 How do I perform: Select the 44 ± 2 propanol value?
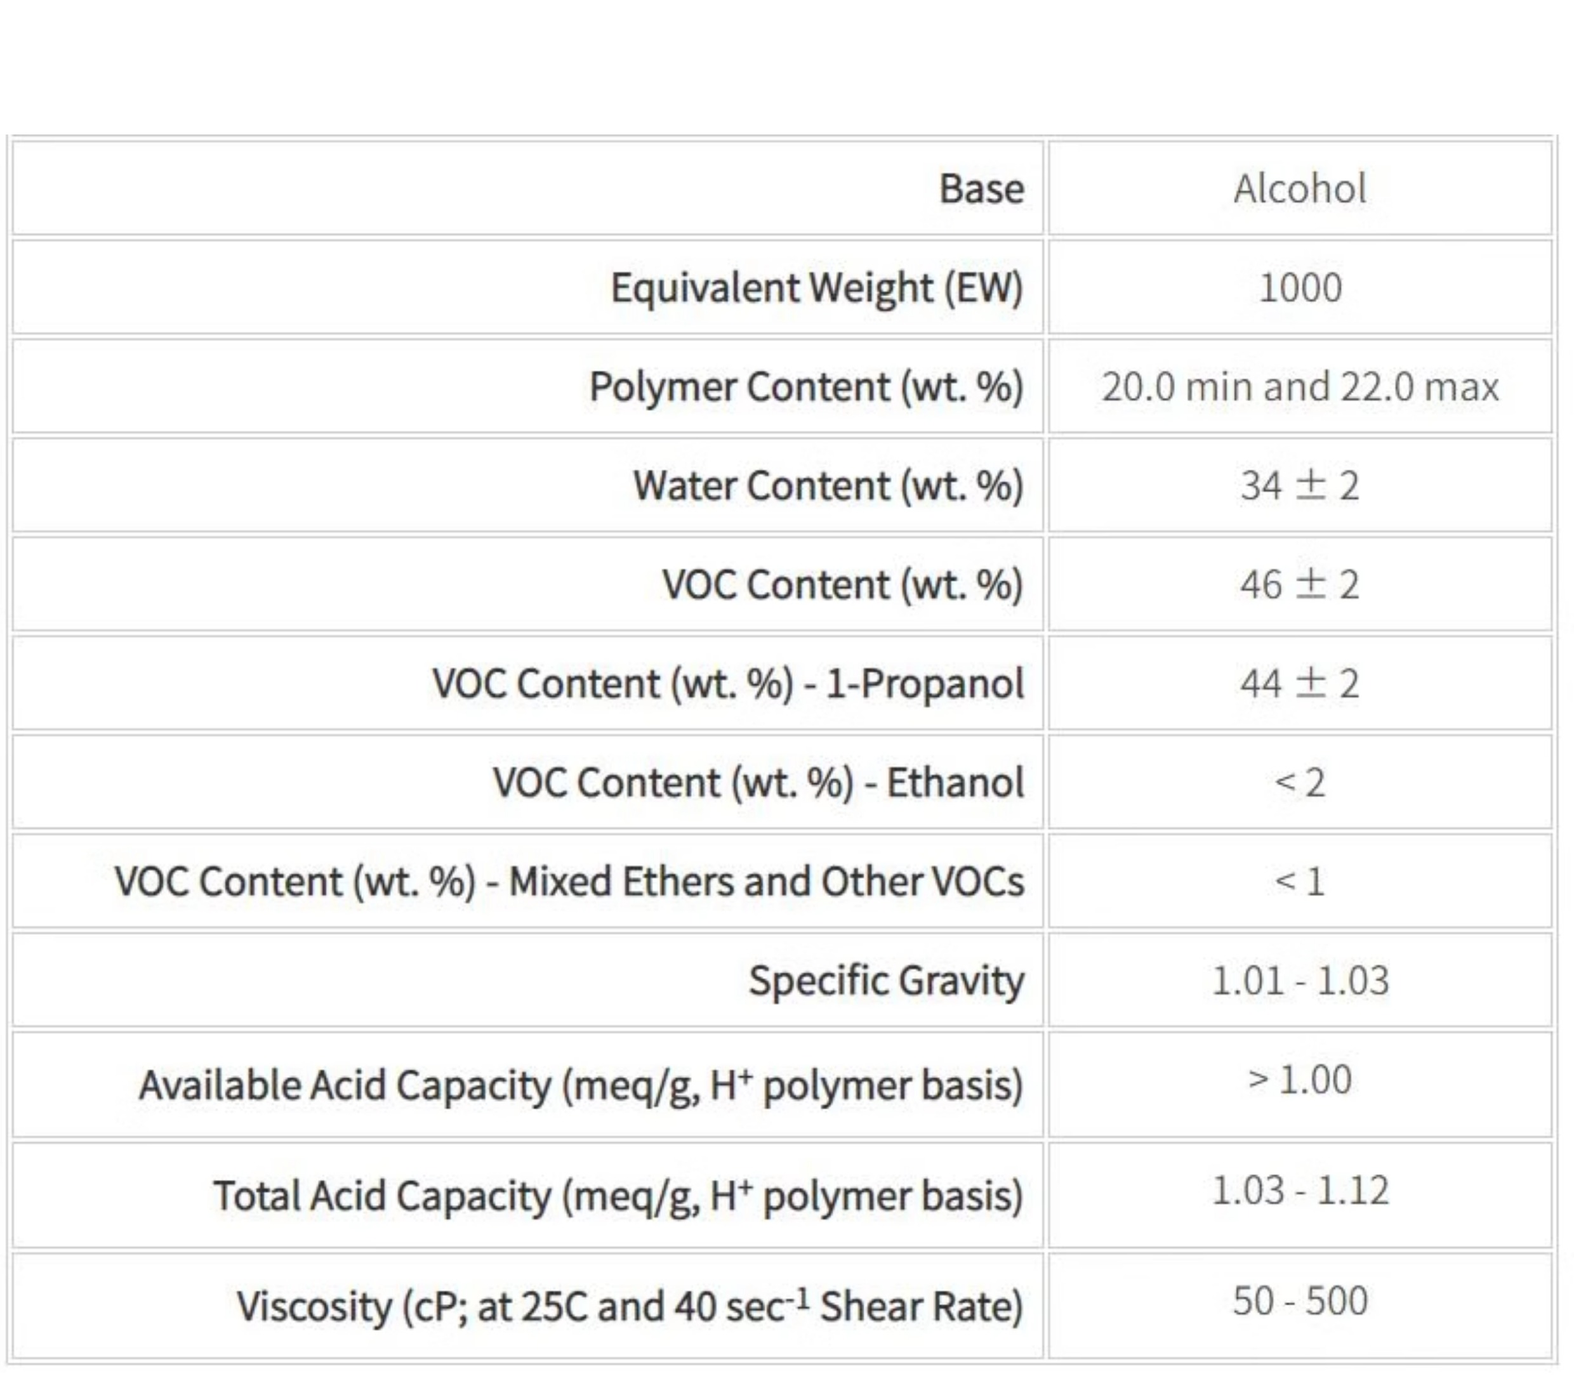1300,683
